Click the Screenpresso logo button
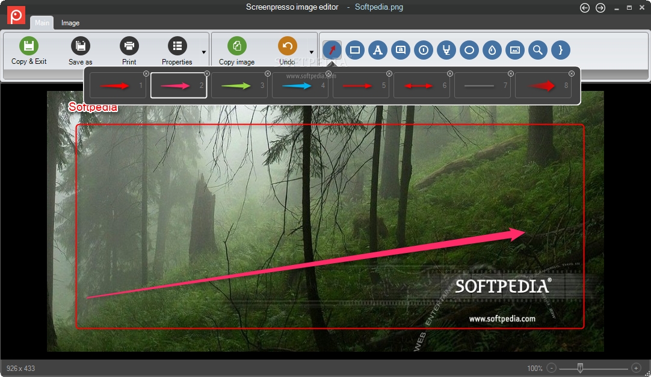651x377 pixels. (16, 16)
